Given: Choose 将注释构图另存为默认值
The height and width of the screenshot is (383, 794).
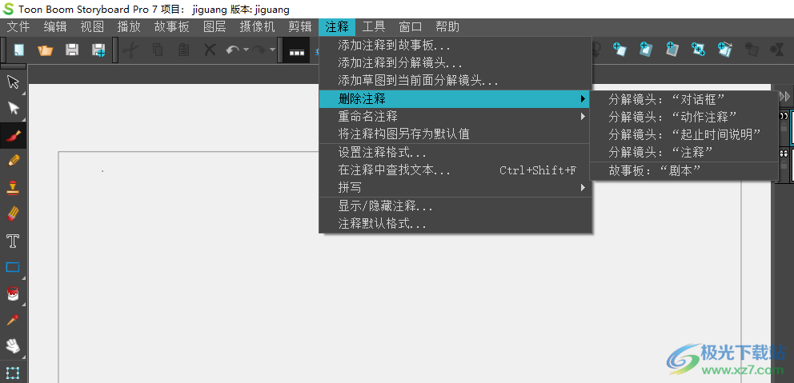Looking at the screenshot, I should point(455,134).
